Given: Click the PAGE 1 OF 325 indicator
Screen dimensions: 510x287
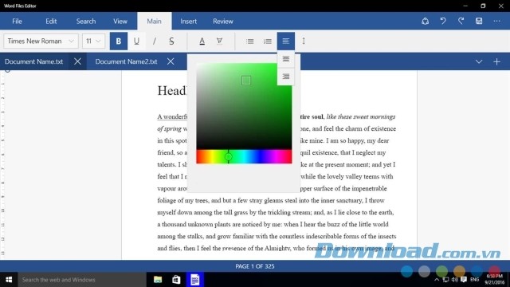Looking at the screenshot, I should click(x=255, y=266).
